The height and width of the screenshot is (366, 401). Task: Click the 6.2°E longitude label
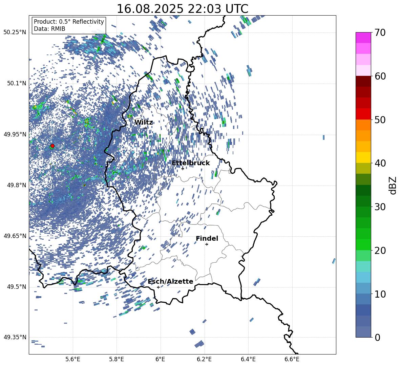[x=204, y=359]
